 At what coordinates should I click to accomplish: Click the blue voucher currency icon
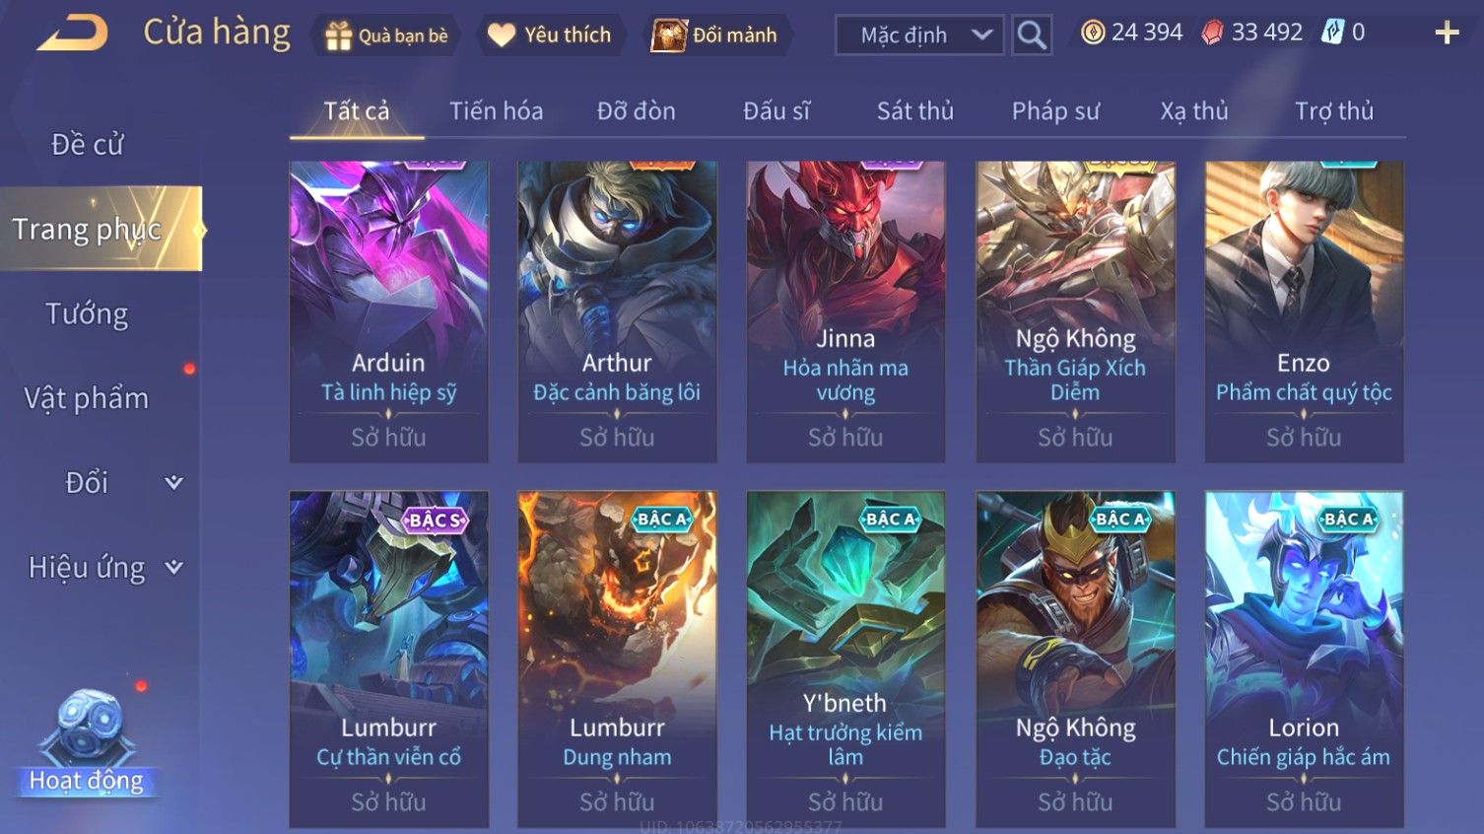tap(1332, 33)
